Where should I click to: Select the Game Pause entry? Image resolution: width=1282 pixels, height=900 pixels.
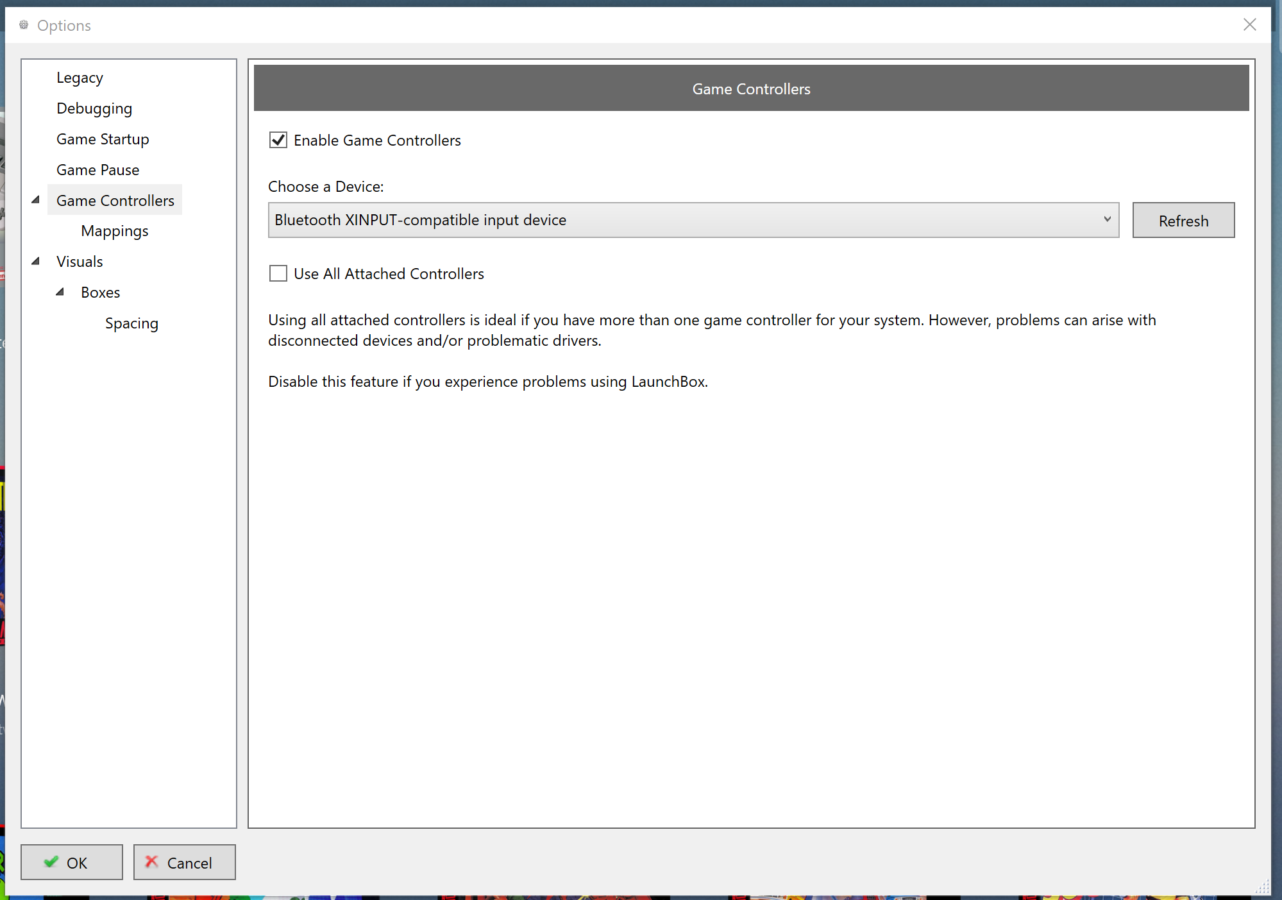click(97, 170)
